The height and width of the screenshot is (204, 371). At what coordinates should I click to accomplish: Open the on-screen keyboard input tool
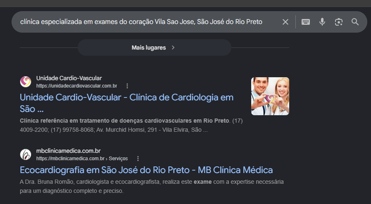pos(305,22)
